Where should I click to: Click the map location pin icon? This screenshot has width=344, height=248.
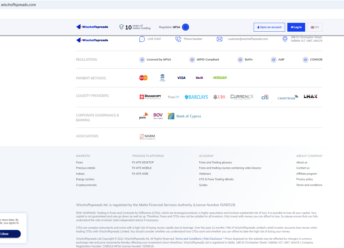click(285, 39)
